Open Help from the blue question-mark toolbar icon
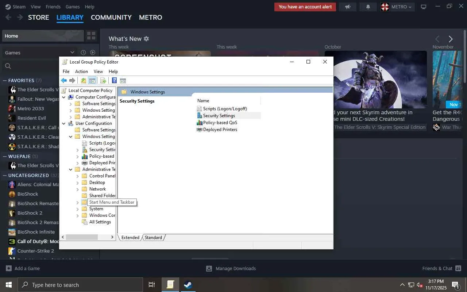This screenshot has height=292, width=467. 114,81
